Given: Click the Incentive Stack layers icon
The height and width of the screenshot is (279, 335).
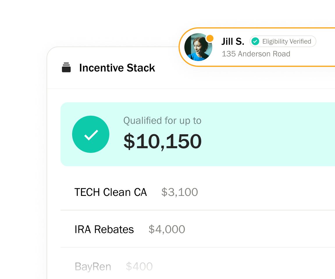Looking at the screenshot, I should (x=66, y=68).
